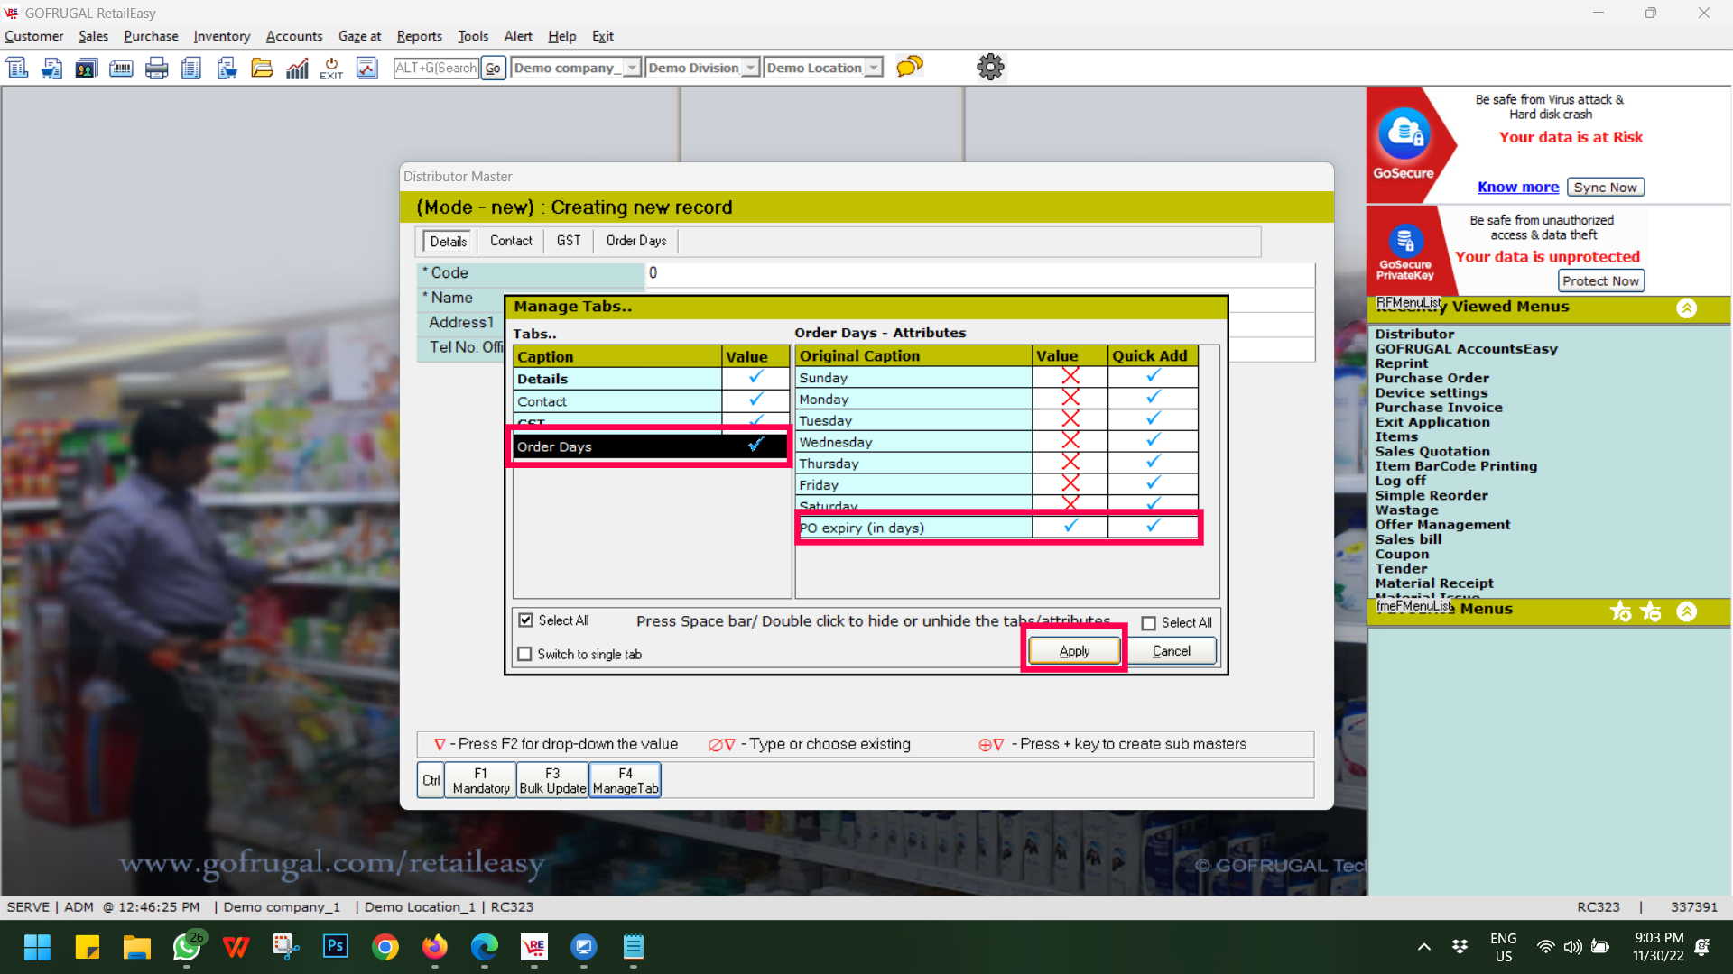
Task: Click the bar chart growth icon
Action: tap(297, 68)
